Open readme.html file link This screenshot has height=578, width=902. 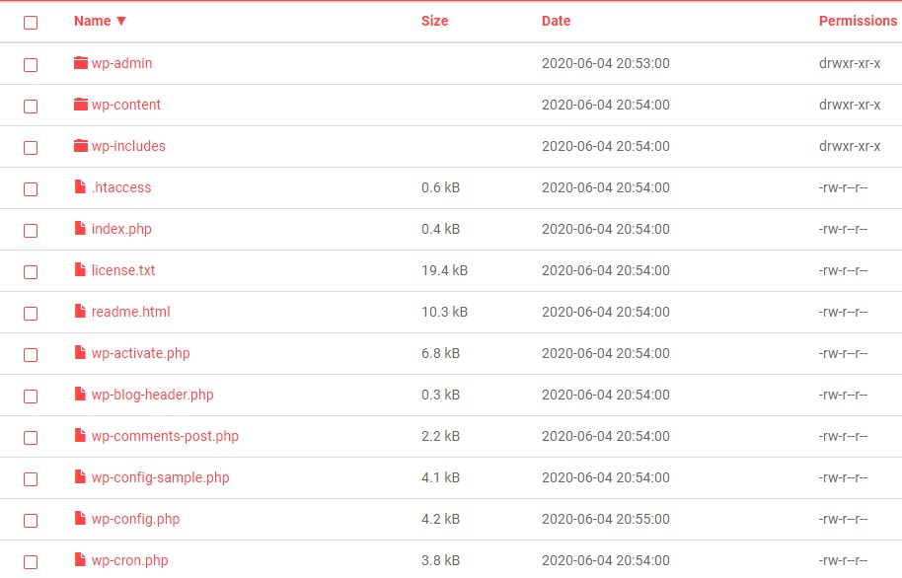(130, 312)
